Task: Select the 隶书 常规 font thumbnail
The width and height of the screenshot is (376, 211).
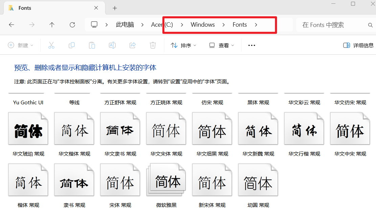Action: (74, 180)
